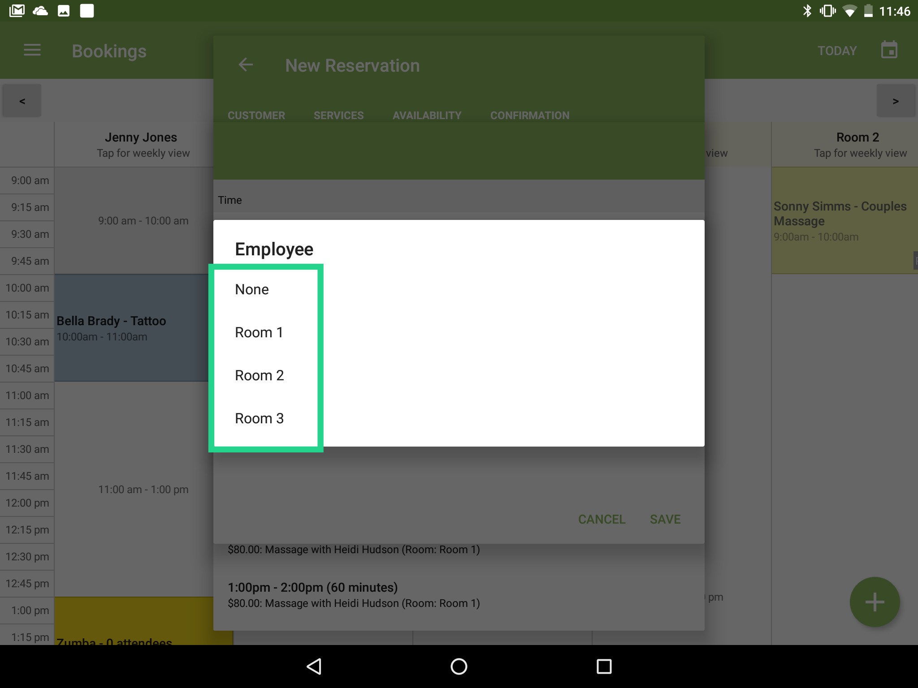This screenshot has height=688, width=918.
Task: Open the navigation drawer menu
Action: click(32, 50)
